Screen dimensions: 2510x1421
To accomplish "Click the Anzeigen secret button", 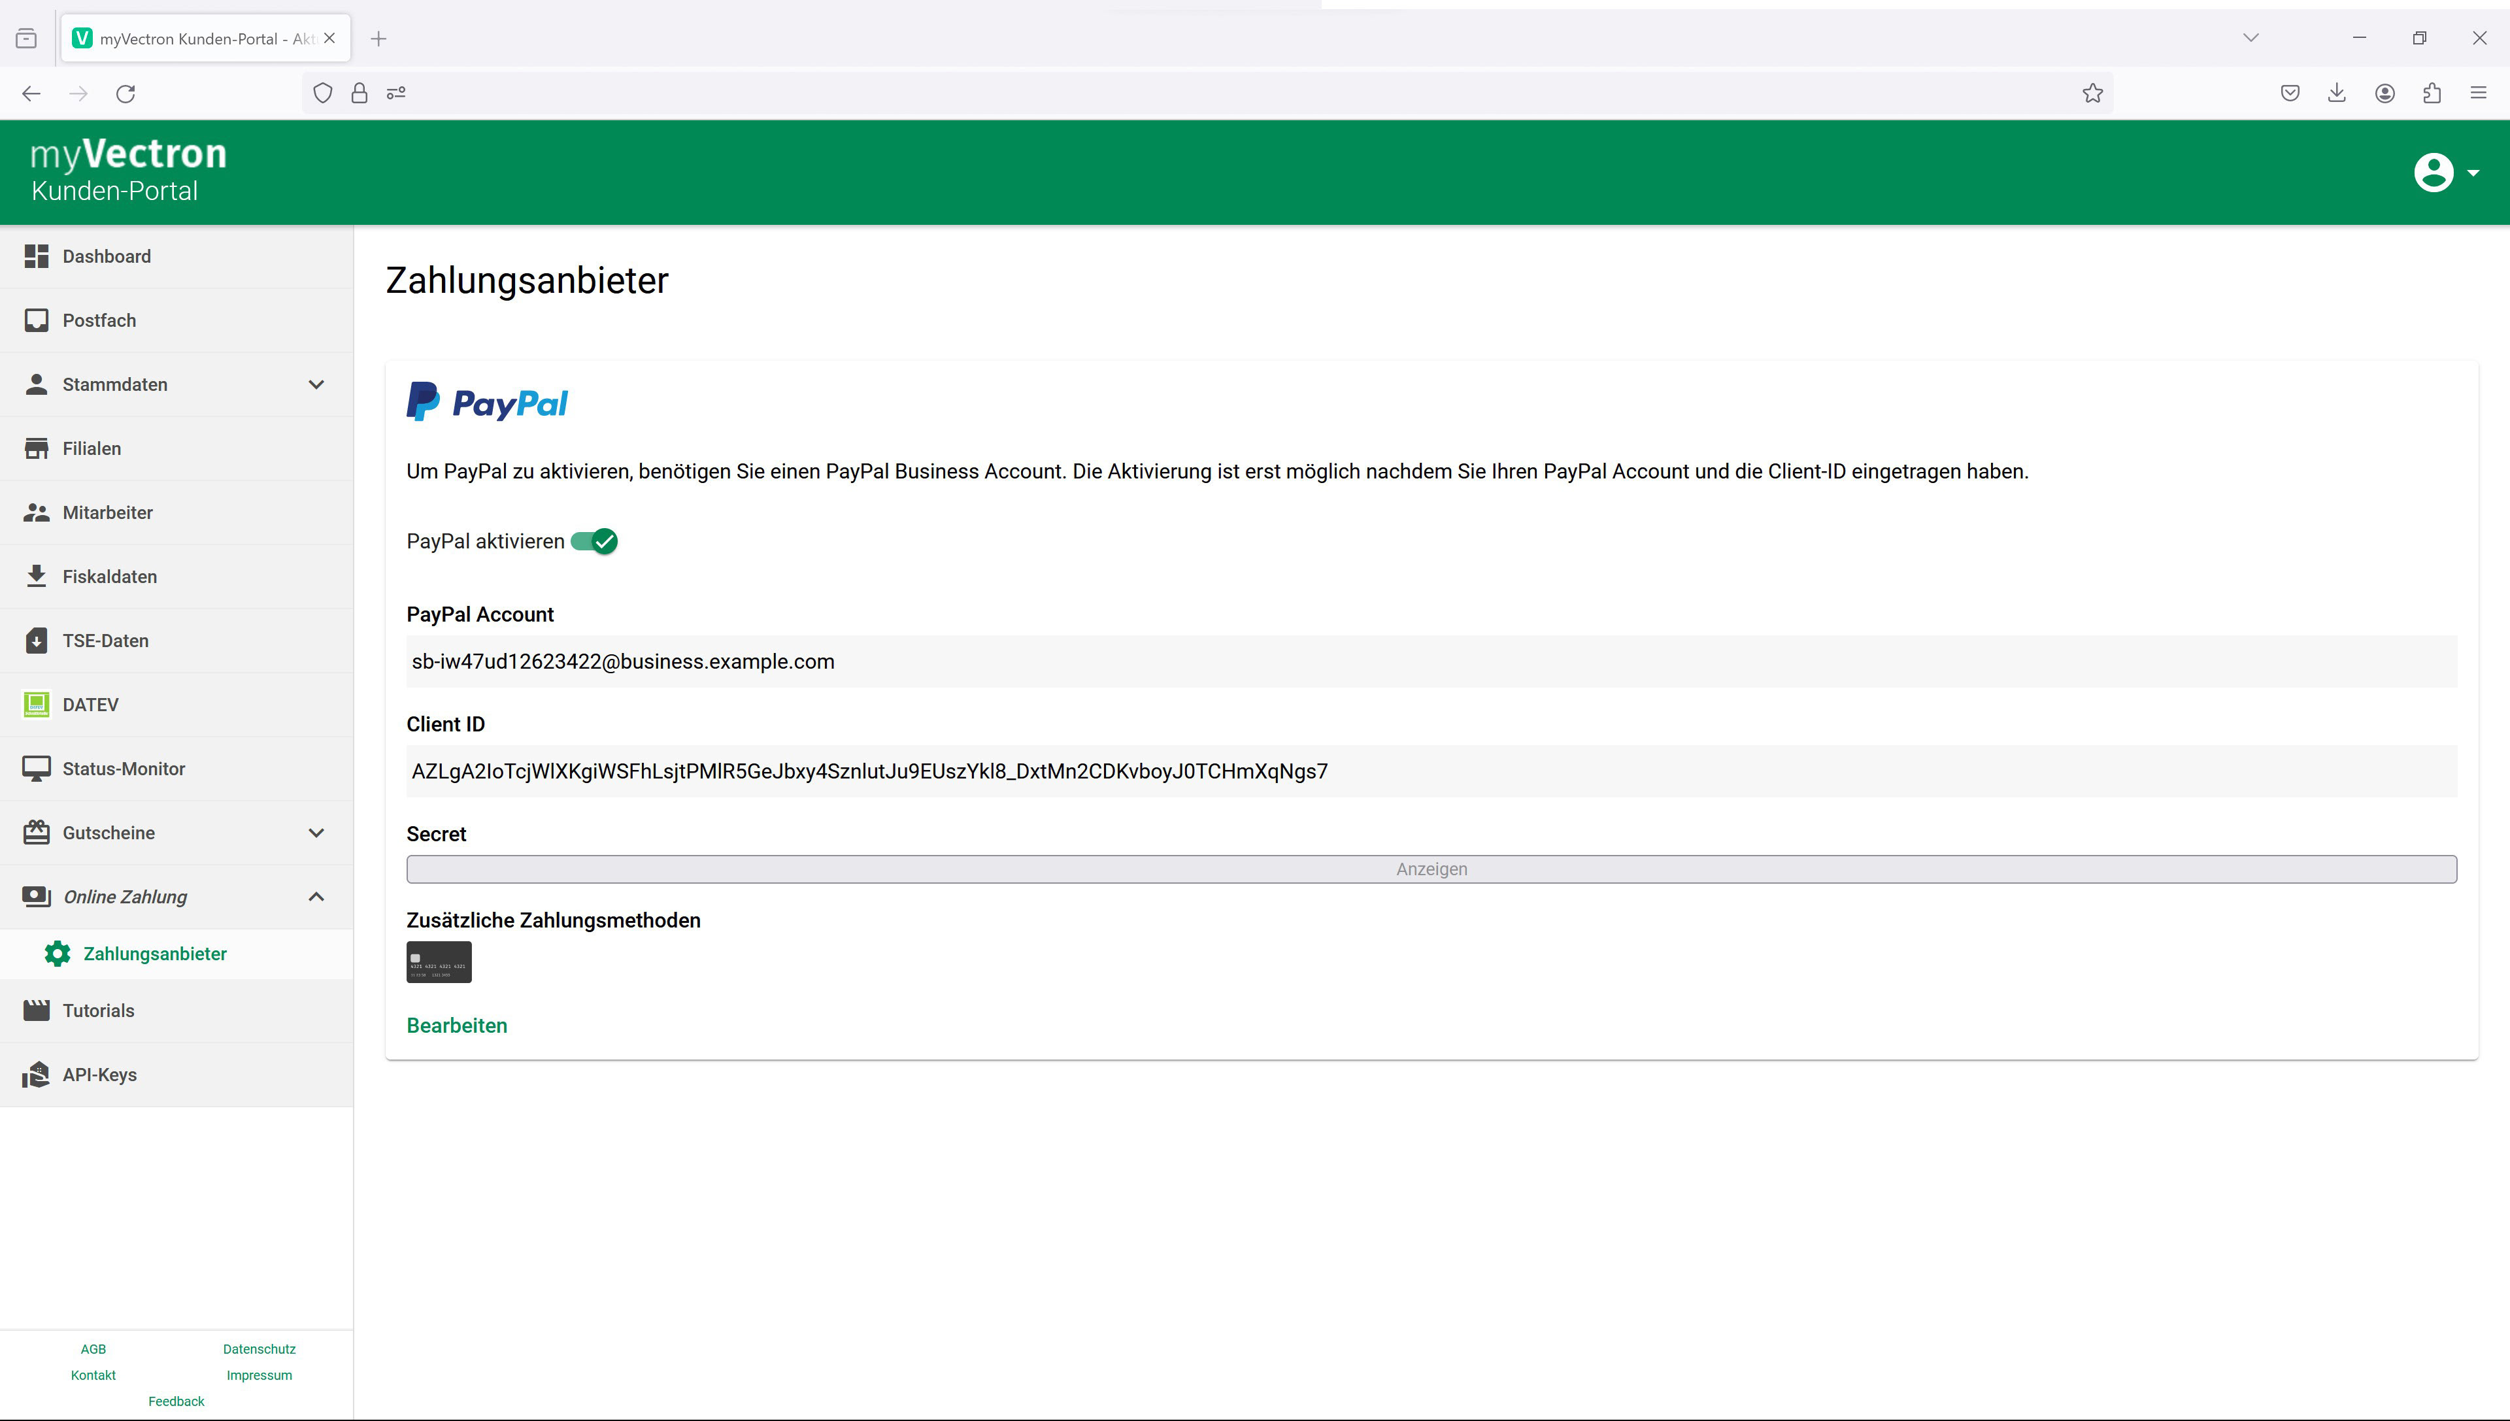I will (1431, 869).
